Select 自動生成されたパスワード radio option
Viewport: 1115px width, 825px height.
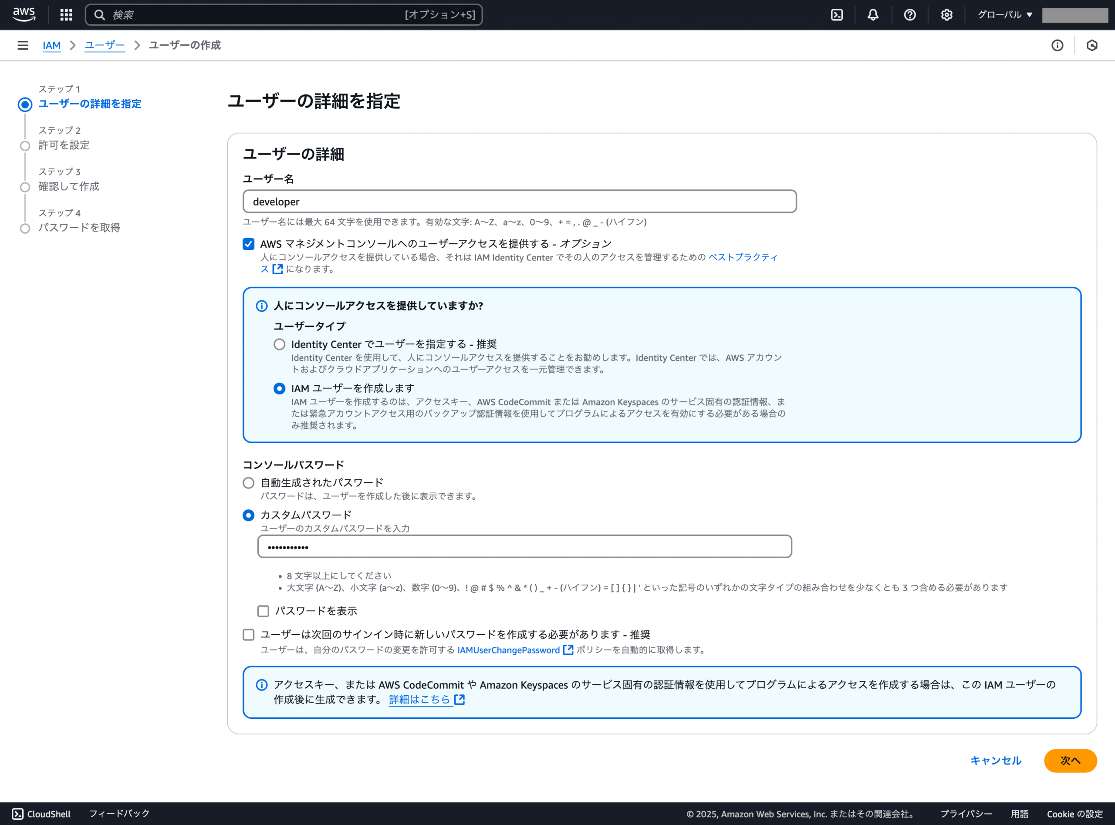tap(248, 482)
